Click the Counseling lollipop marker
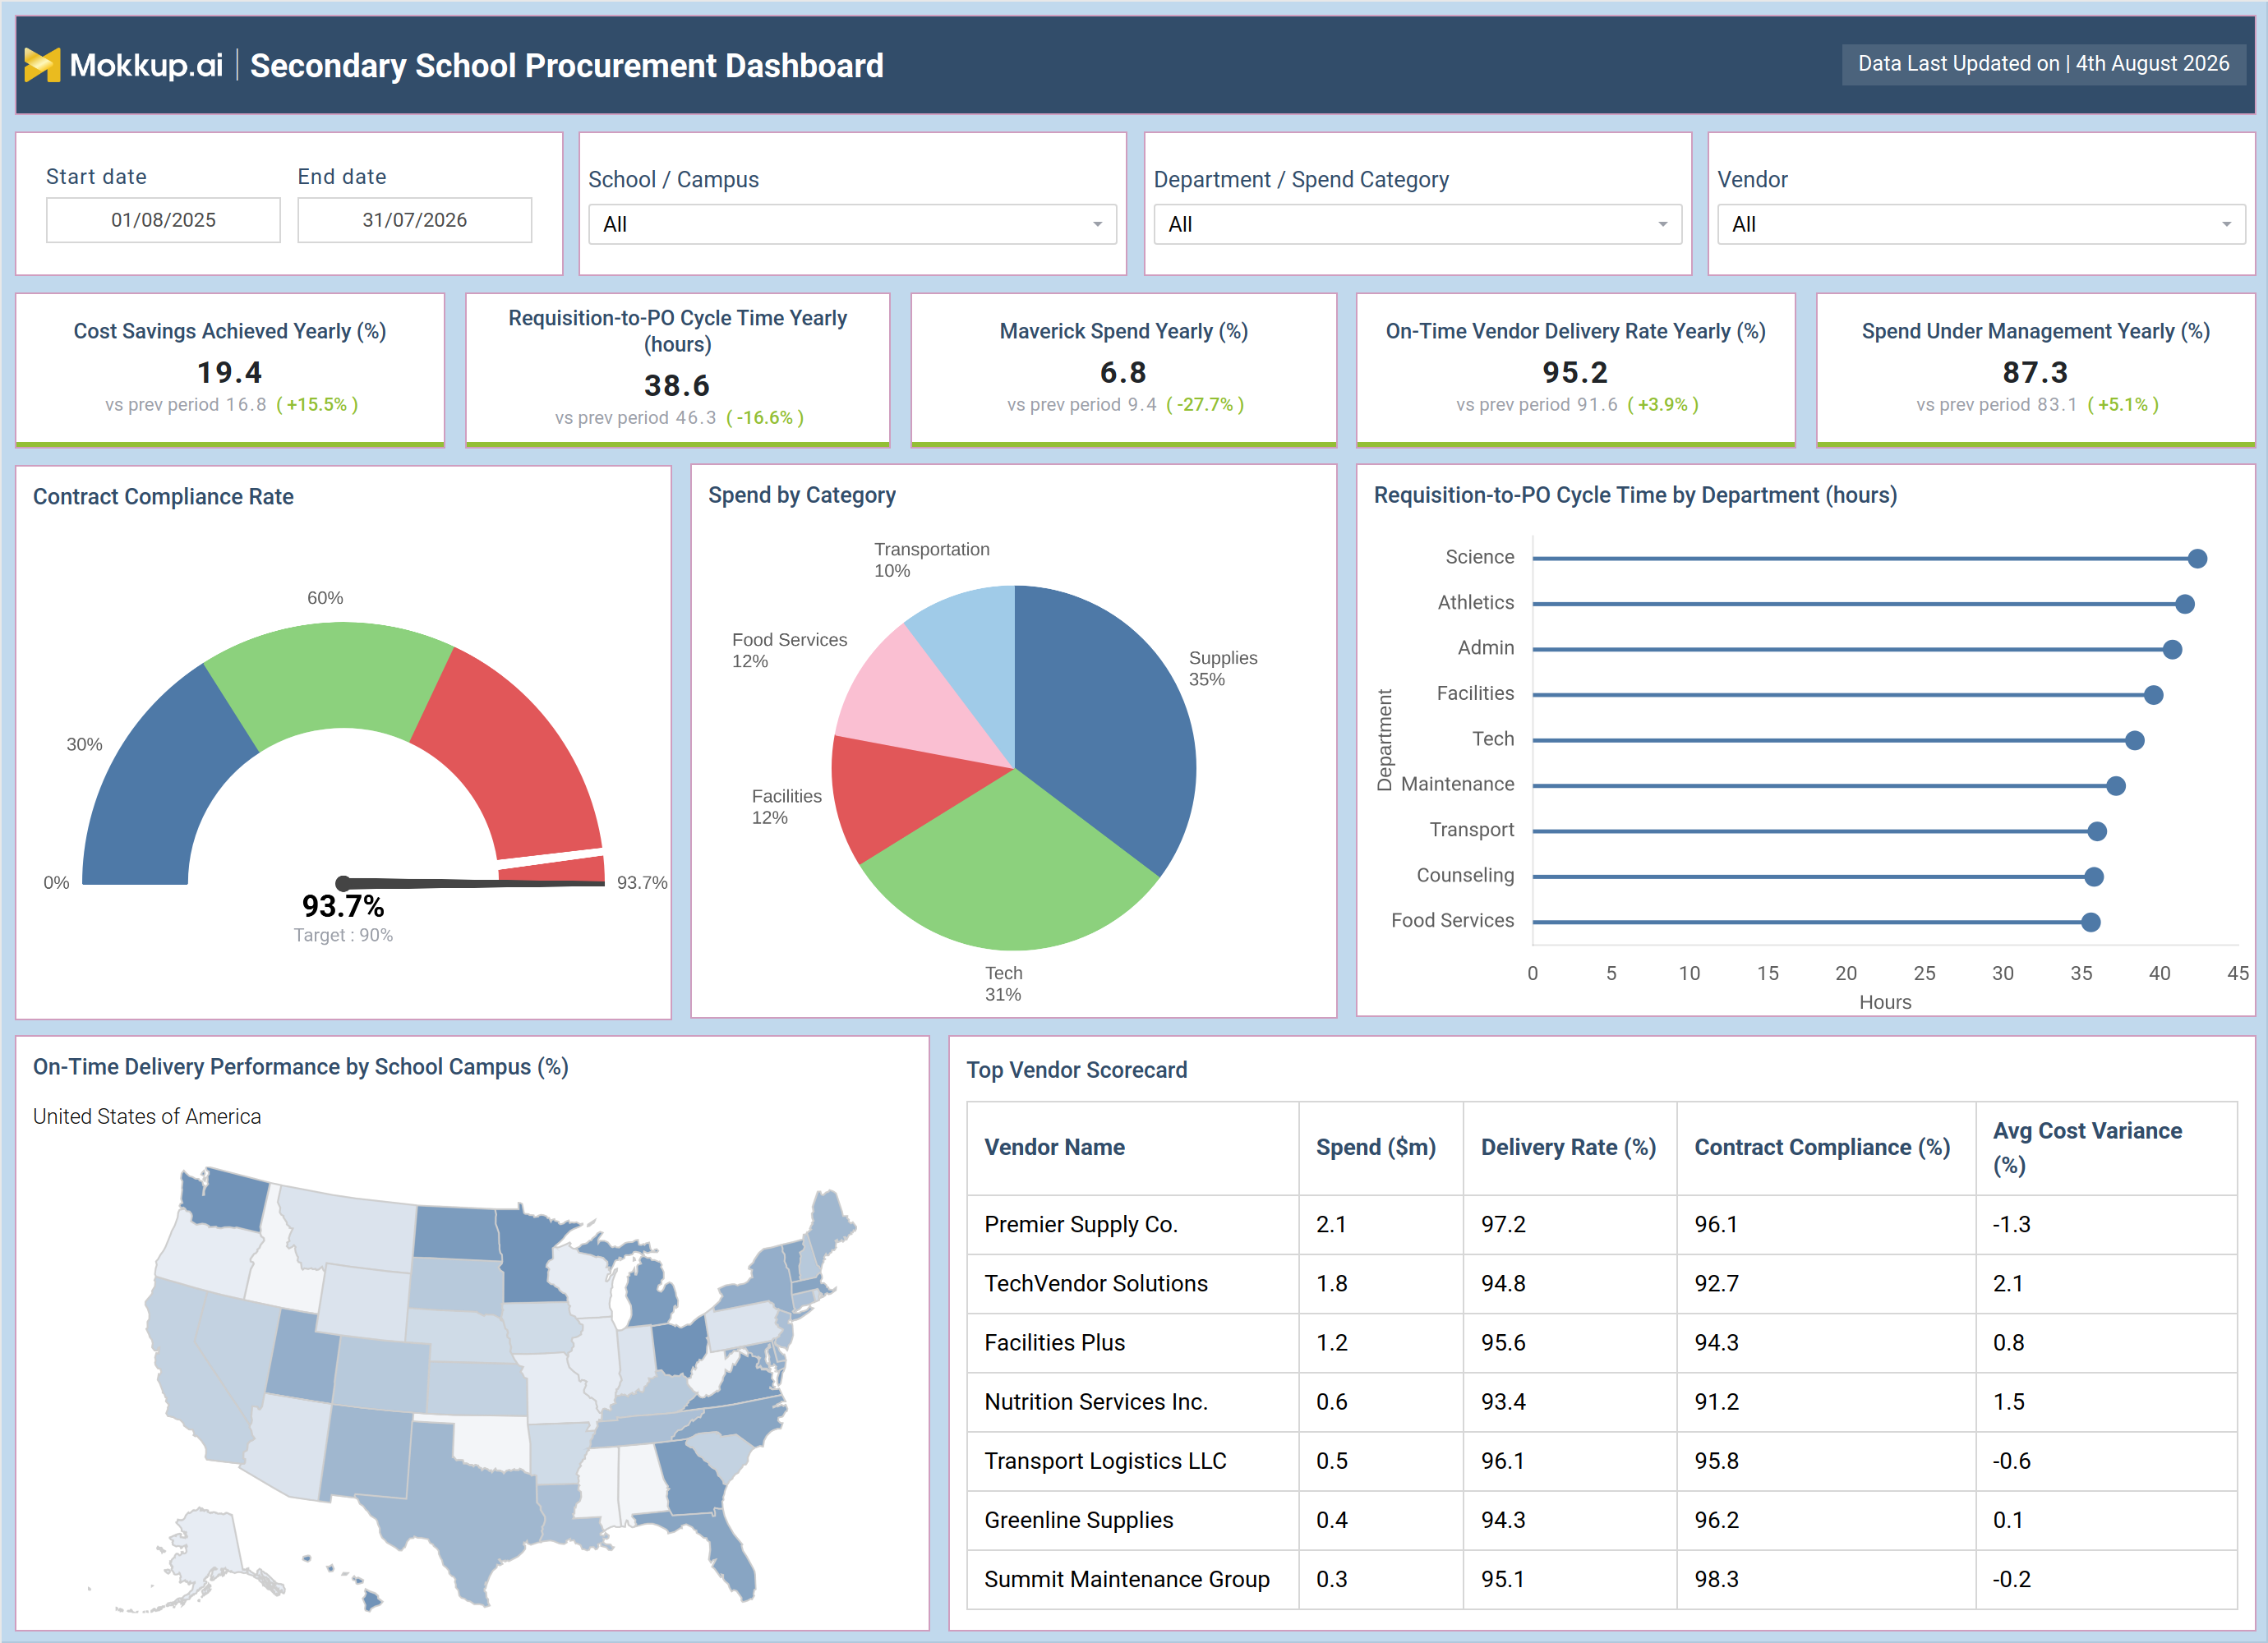Screen dimensions: 2268x1643 (2094, 877)
